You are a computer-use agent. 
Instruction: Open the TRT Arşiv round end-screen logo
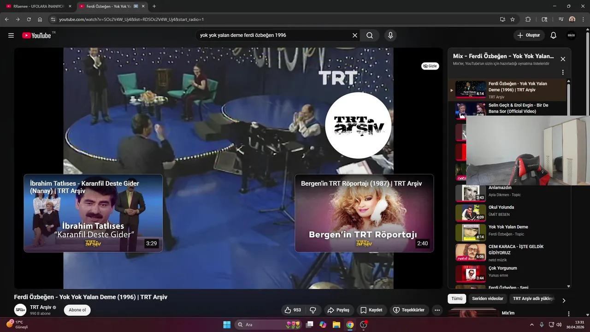pyautogui.click(x=358, y=125)
